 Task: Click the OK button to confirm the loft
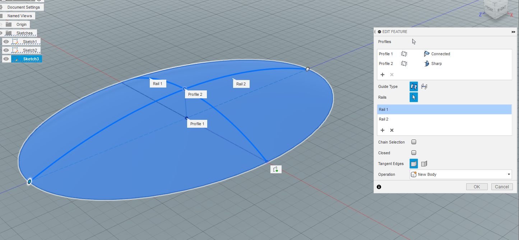tap(477, 187)
